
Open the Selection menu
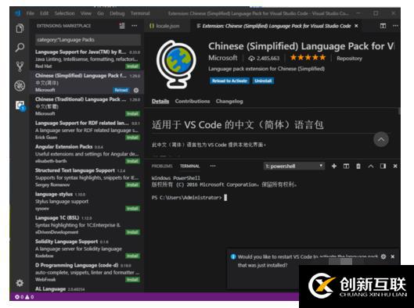point(65,13)
